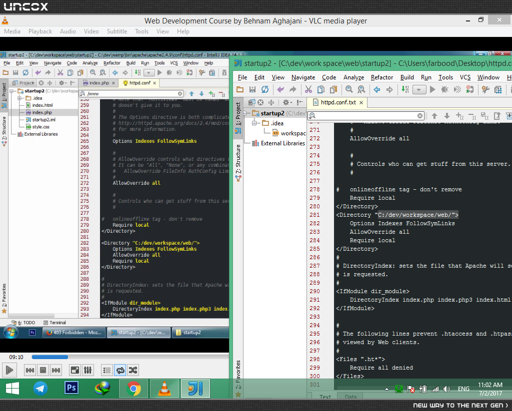Click Undo arrow in front IntelliJ toolbar

click(280, 89)
